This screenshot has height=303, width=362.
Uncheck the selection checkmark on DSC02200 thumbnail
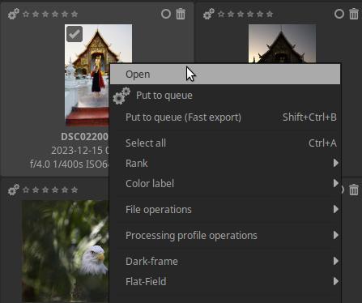[x=75, y=34]
